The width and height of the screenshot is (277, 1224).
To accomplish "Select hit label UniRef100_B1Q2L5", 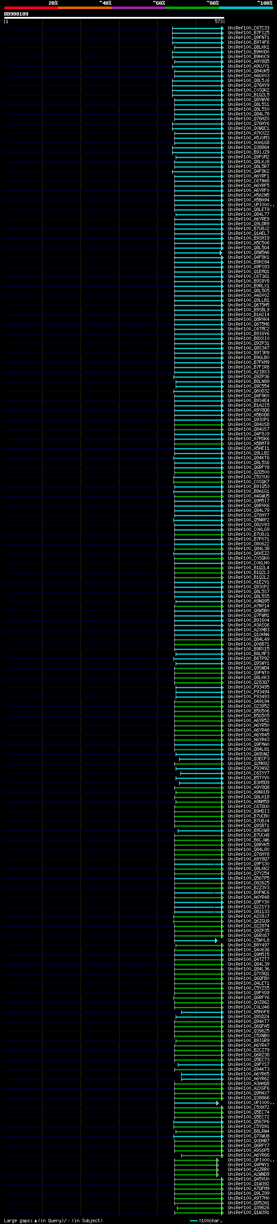I will click(248, 95).
